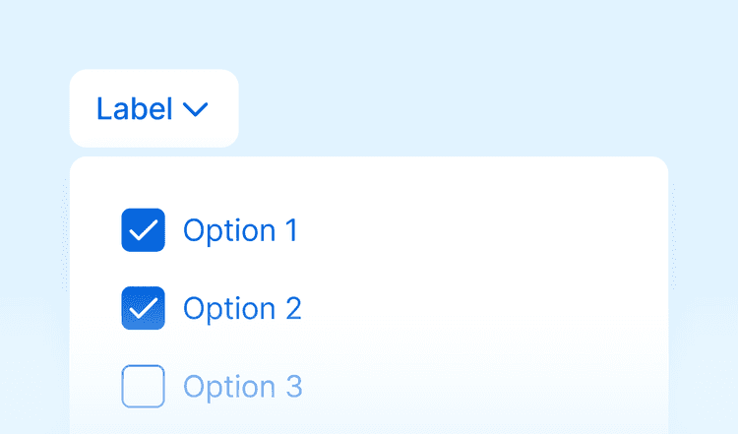738x434 pixels.
Task: Choose the Option 3 menu entry text
Action: click(x=242, y=386)
